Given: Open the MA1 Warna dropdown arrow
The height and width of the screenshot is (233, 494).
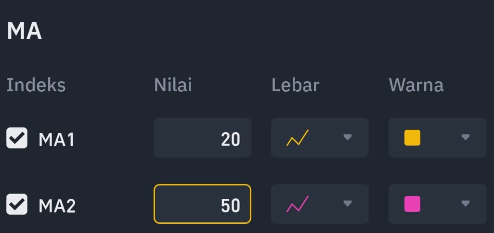Looking at the screenshot, I should pos(465,137).
